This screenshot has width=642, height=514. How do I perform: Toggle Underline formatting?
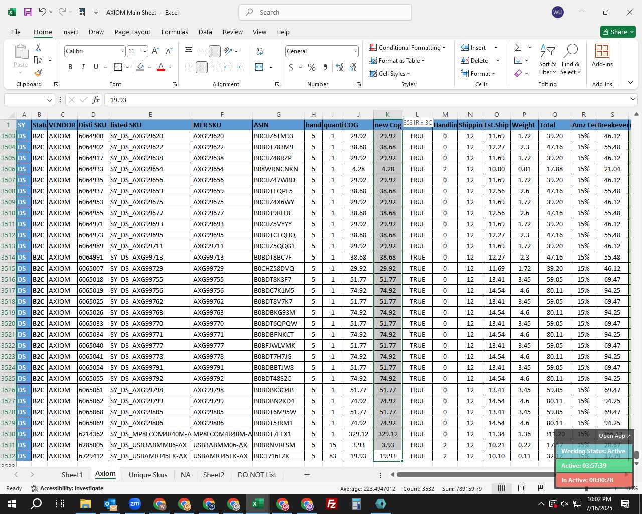pyautogui.click(x=96, y=67)
